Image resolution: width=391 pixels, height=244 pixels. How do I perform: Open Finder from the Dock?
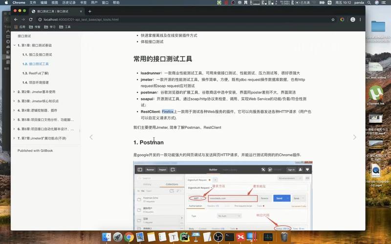tap(107, 237)
